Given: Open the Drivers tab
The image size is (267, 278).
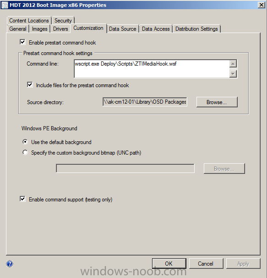Looking at the screenshot, I should 60,29.
